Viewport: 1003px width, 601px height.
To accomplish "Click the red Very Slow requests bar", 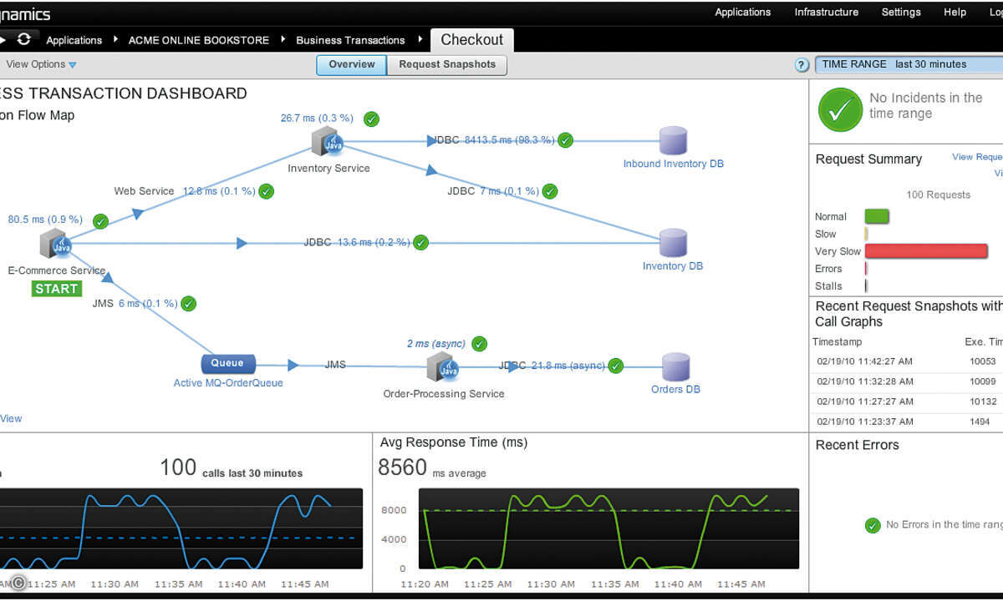I will [x=926, y=251].
